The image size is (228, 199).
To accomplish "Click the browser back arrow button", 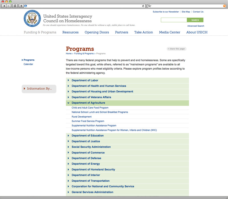I will pos(4,6).
